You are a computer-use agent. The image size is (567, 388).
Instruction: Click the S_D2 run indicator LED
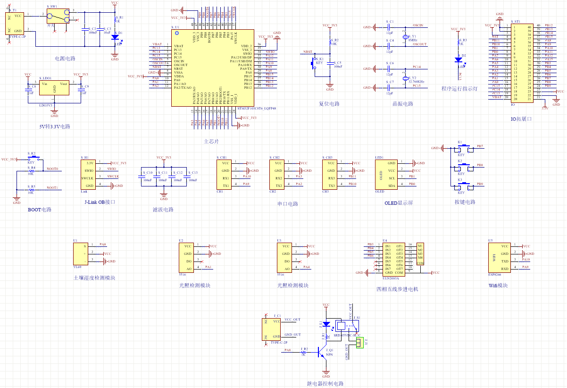(x=459, y=60)
